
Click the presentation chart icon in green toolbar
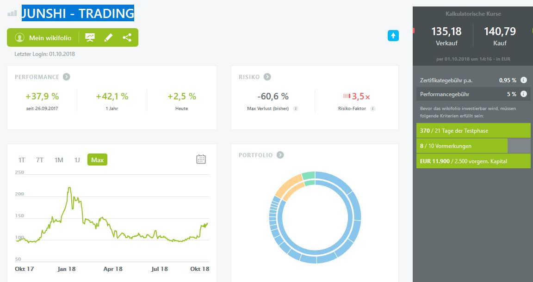pos(90,37)
